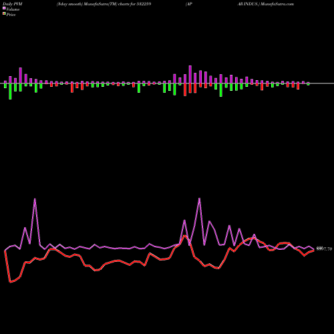Click the 'Daily PVM' title text
This screenshot has width=334, height=334.
13,4
